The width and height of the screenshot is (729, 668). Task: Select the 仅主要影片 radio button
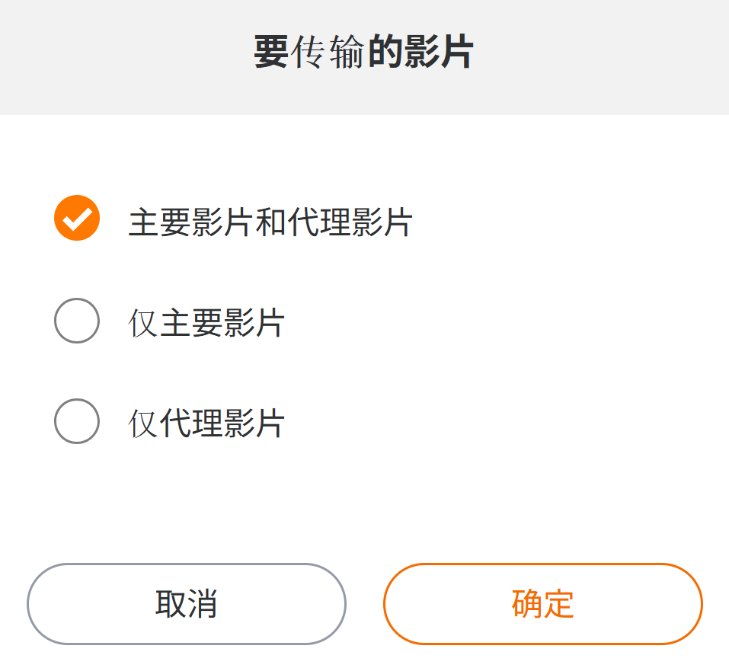click(77, 321)
